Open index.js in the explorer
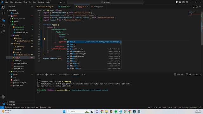The height and width of the screenshot is (114, 203). click(x=18, y=60)
